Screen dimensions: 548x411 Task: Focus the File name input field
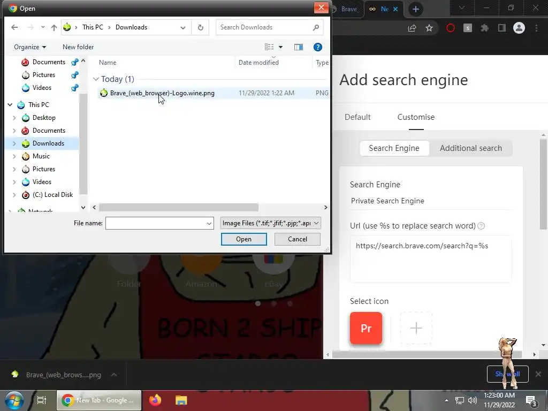pos(156,223)
